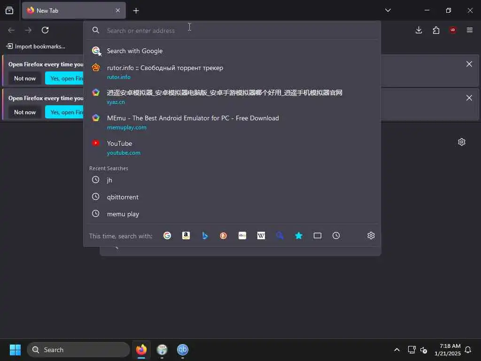Dismiss the first Open Firefox notification

[x=469, y=64]
